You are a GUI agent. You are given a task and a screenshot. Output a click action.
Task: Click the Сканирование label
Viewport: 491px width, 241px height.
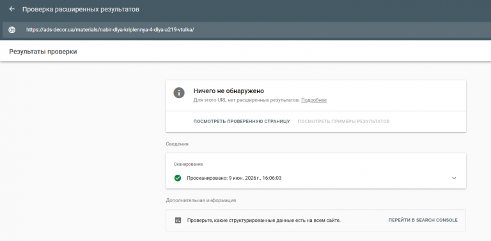click(188, 164)
